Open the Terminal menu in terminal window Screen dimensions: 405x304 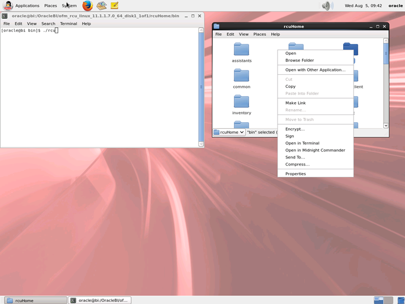[68, 23]
